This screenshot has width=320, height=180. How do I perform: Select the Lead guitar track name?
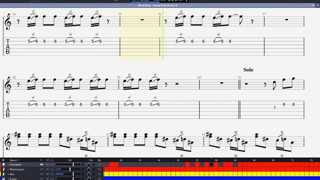point(15,164)
